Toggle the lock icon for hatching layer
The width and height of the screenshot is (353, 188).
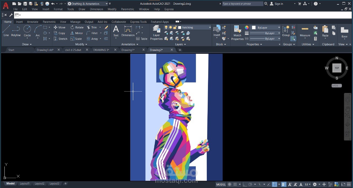pyautogui.click(x=175, y=27)
